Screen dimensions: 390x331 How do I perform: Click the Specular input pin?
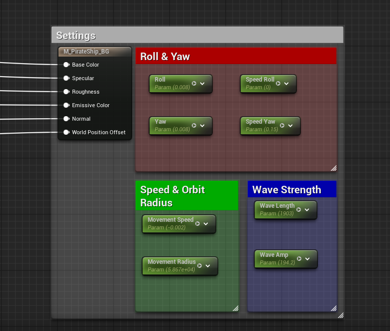(66, 78)
